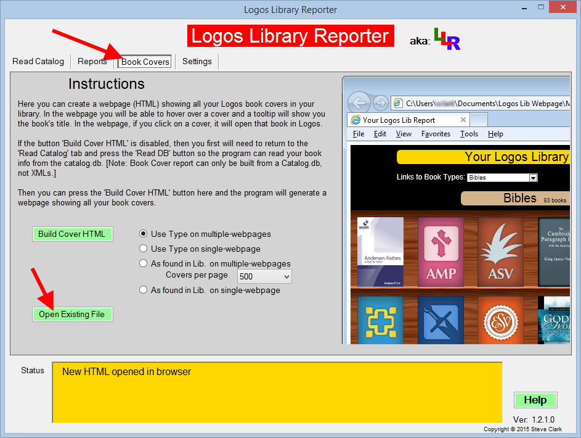This screenshot has width=581, height=438.
Task: Open the Tools menu in preview
Action: [x=469, y=134]
